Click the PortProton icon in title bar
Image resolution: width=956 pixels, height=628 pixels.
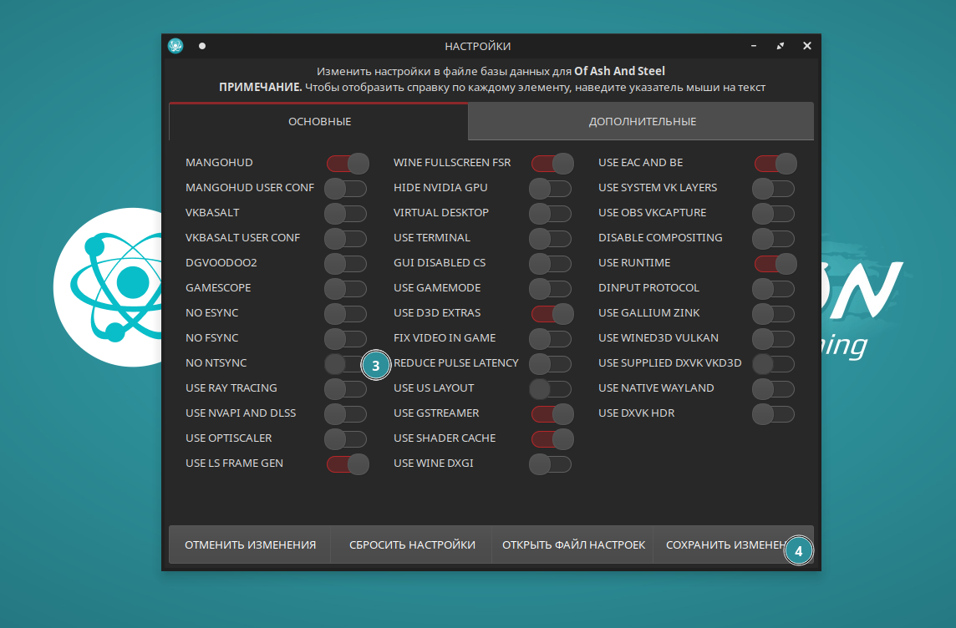point(175,46)
